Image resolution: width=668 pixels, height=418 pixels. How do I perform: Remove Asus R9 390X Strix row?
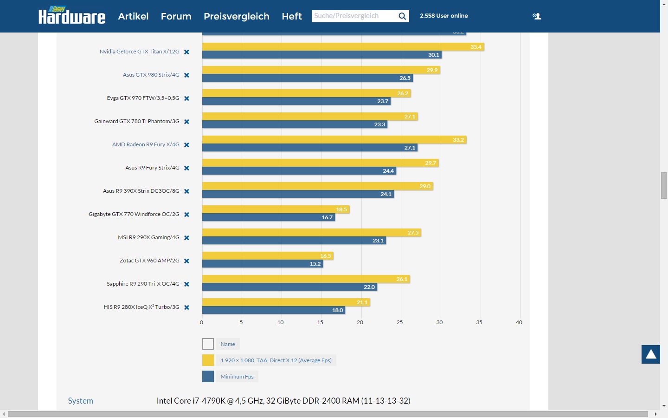(186, 191)
